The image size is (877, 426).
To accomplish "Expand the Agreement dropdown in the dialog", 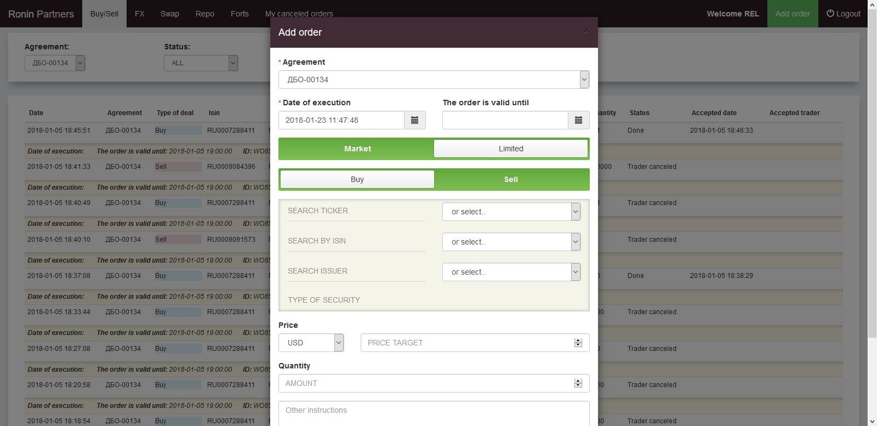I will pos(584,79).
